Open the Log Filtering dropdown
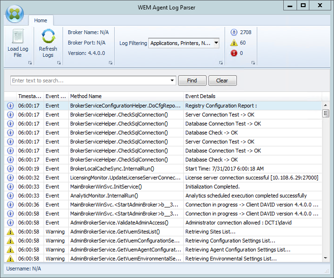Viewport: 334px width, 278px height. (216, 43)
